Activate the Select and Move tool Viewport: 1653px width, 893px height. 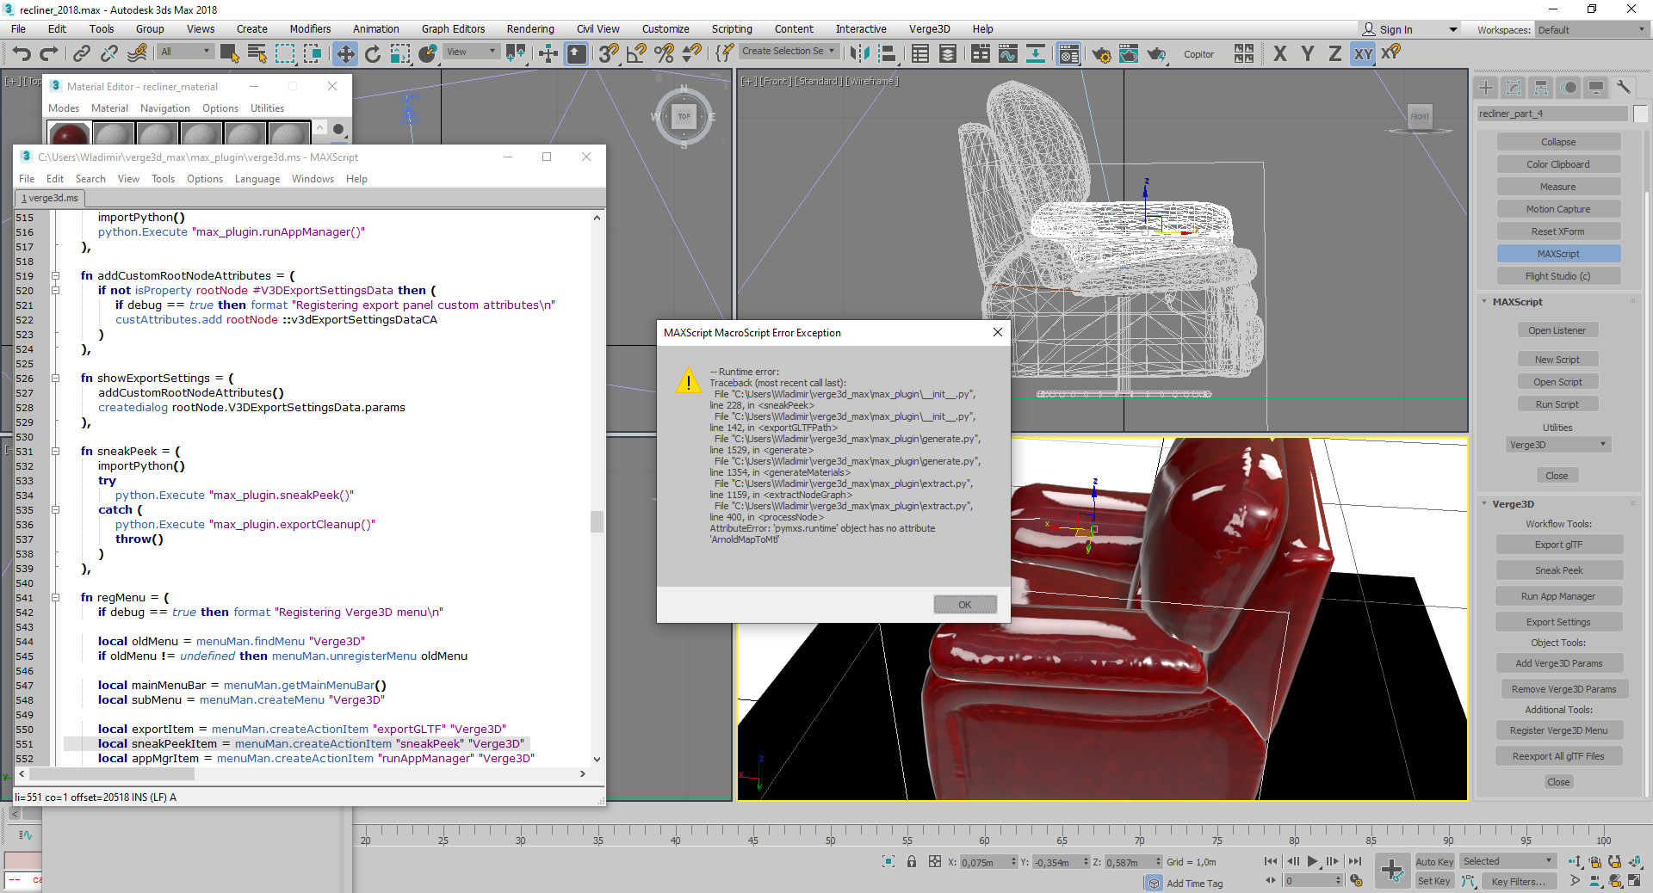(x=345, y=53)
